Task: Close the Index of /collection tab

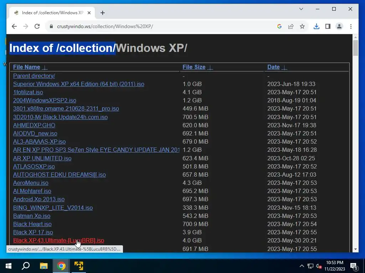Action: click(x=89, y=13)
